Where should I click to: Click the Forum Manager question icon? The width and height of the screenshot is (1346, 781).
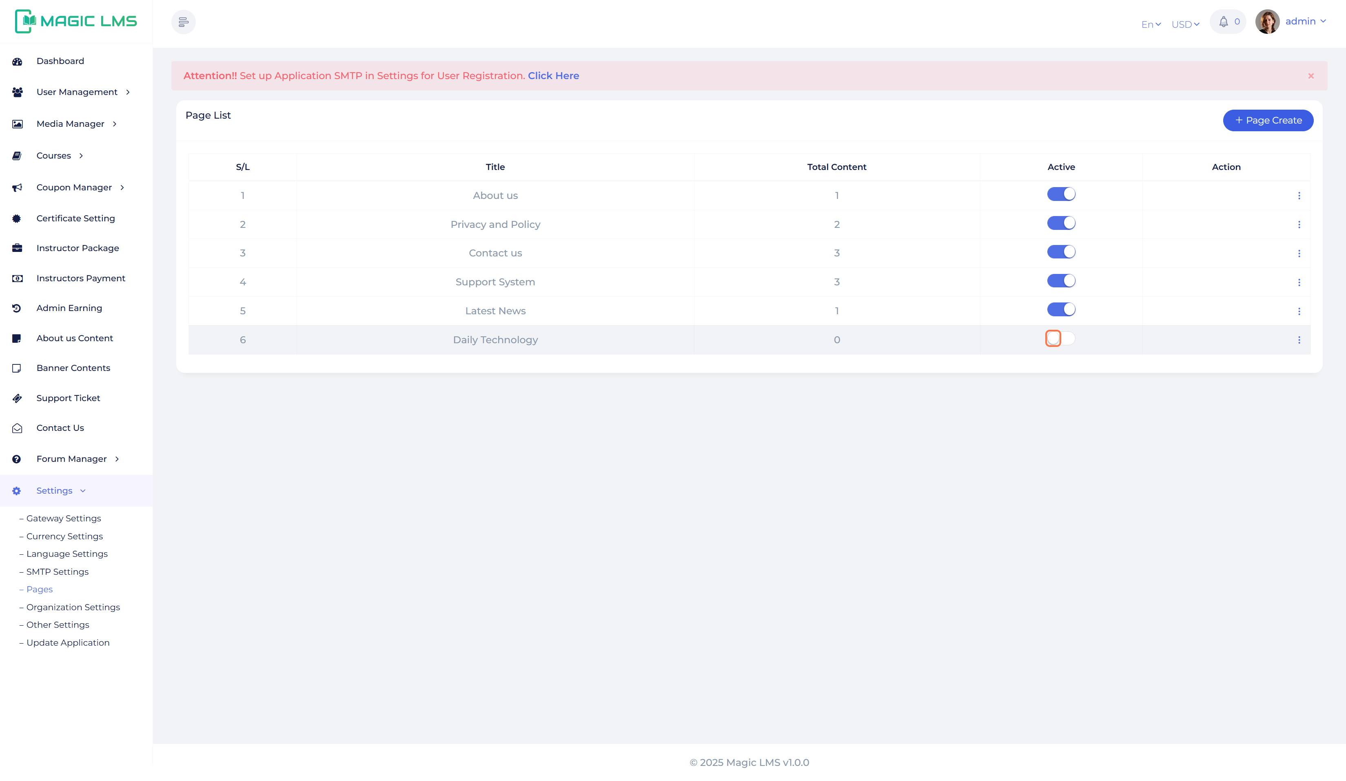point(17,459)
